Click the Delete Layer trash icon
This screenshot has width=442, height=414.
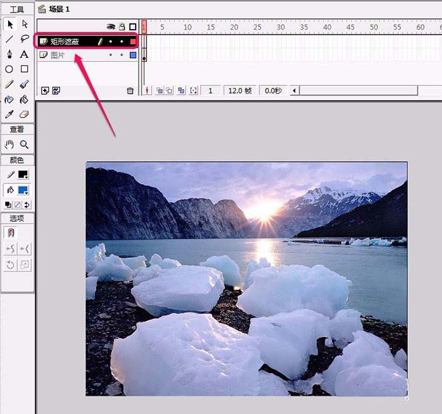tap(130, 90)
